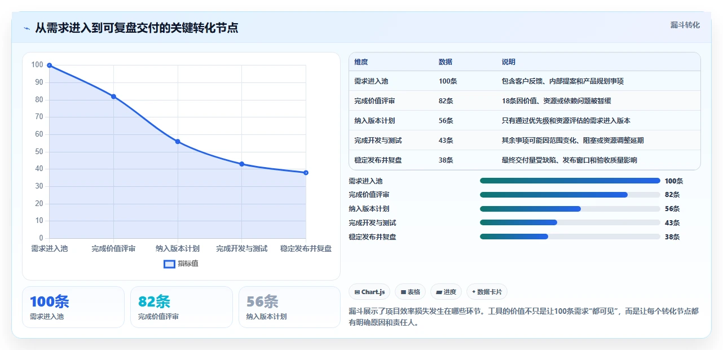
Task: Click the chart data point at value 38
Action: [306, 173]
